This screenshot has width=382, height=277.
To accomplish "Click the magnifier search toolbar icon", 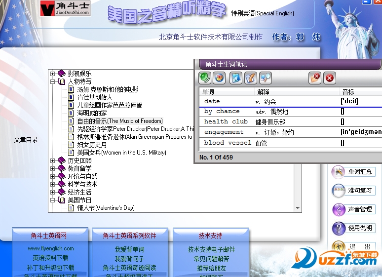I will pos(266,78).
